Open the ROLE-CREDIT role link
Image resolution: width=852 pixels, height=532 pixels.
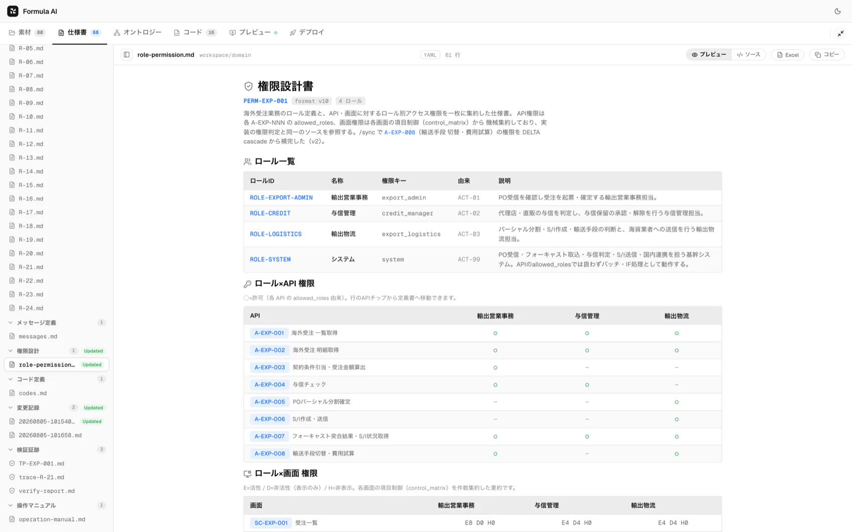(x=270, y=213)
